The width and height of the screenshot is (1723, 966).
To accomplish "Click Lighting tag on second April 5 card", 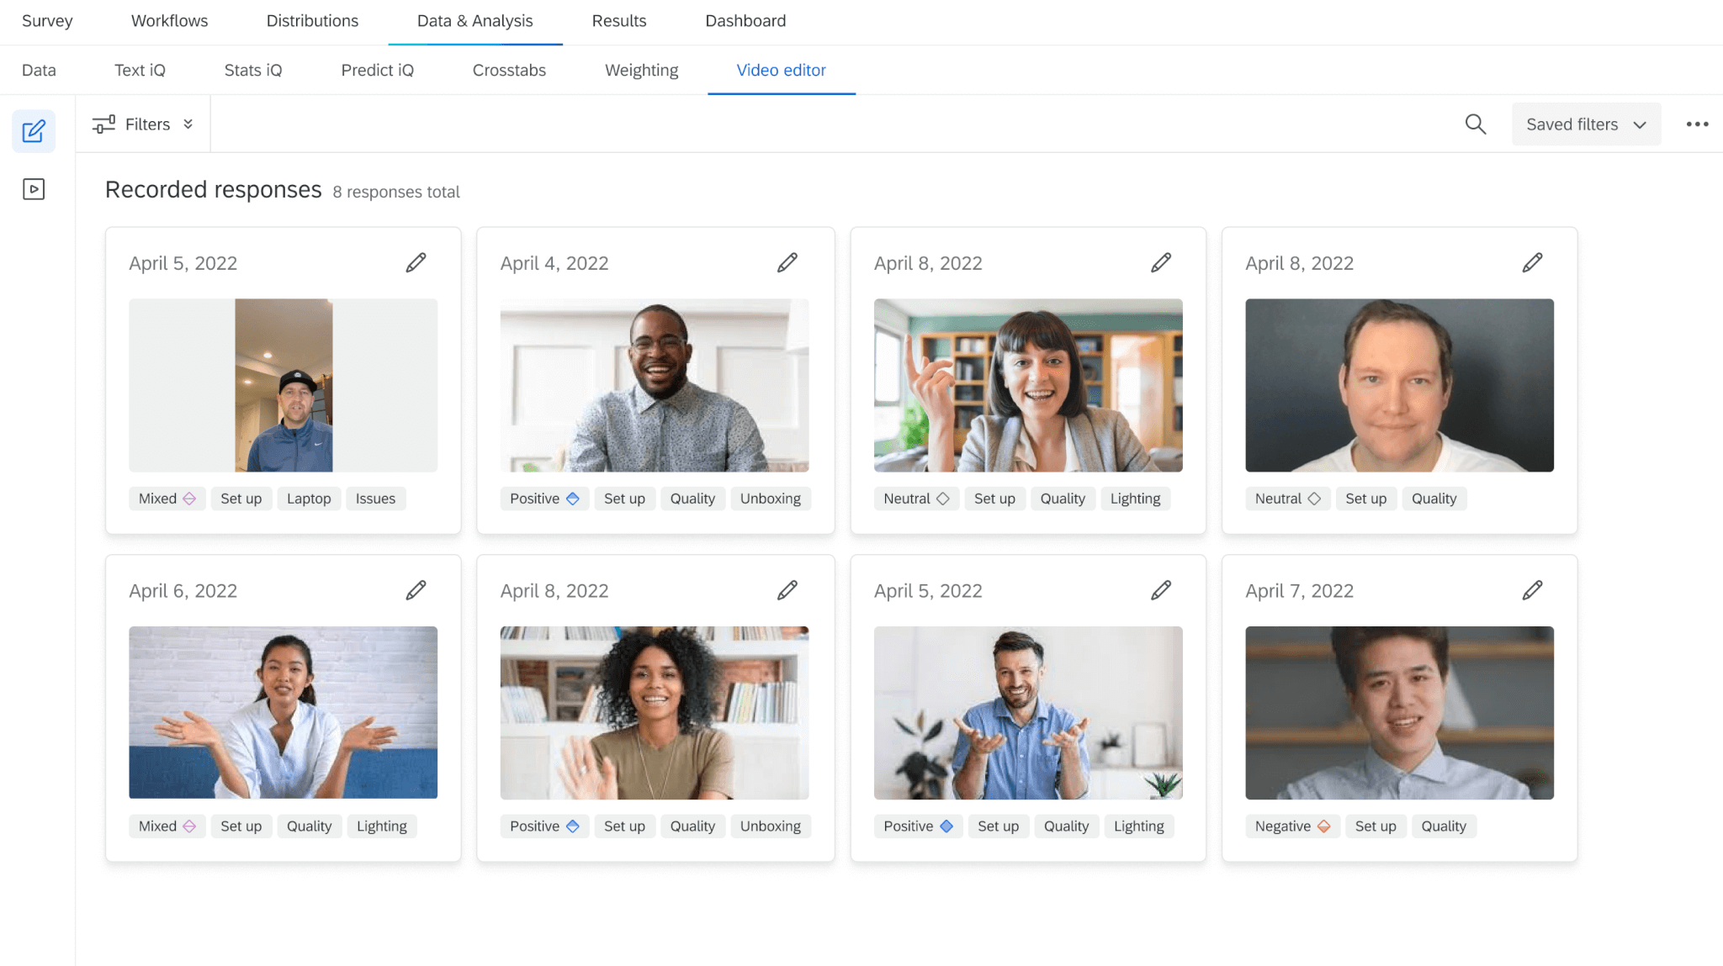I will [1139, 826].
